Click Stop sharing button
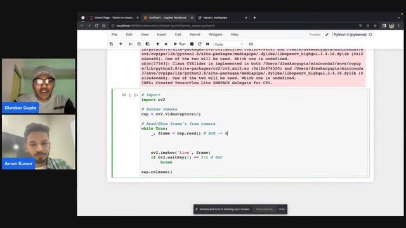This screenshot has height=228, width=406. click(x=265, y=209)
